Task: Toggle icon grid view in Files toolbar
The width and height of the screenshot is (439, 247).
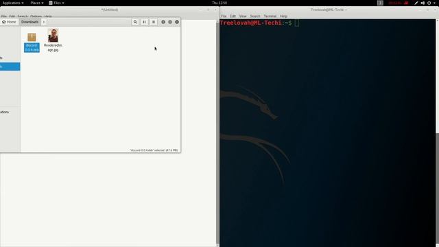Action: click(x=145, y=22)
